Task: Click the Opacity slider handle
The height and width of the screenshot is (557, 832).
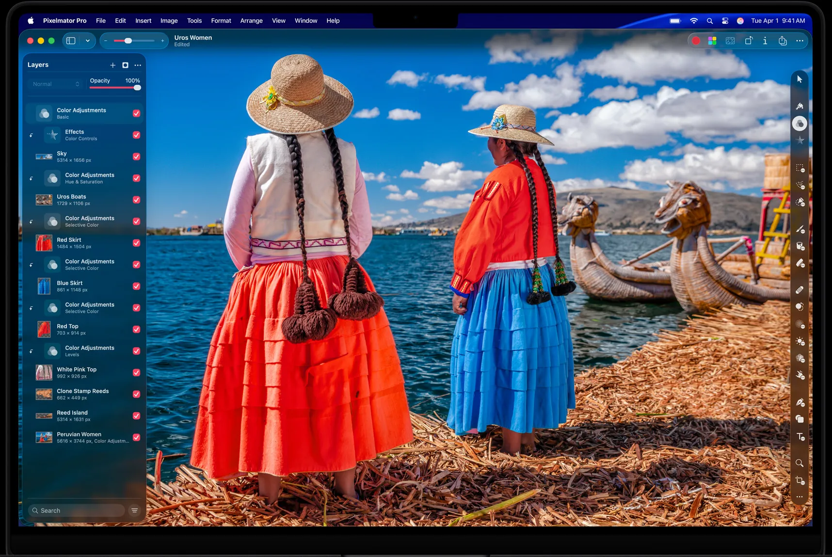Action: coord(137,88)
